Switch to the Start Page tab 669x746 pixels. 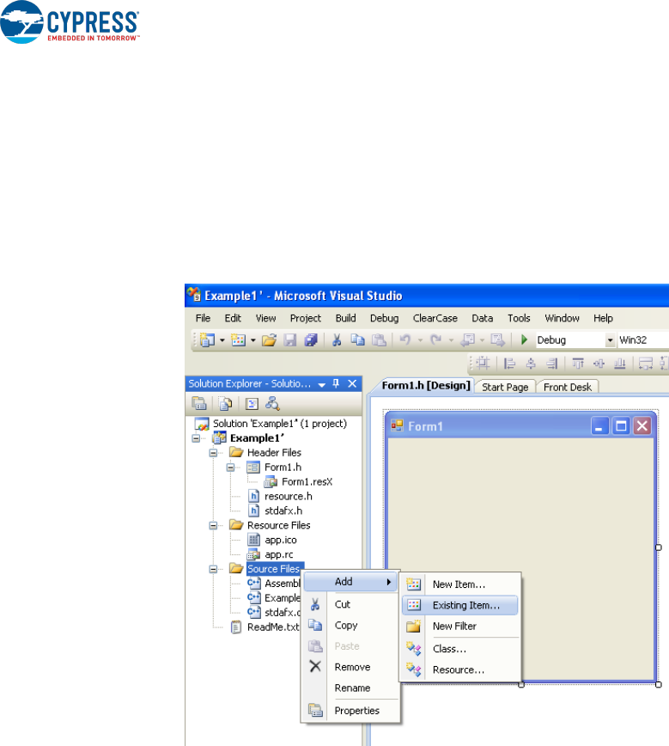tap(505, 387)
